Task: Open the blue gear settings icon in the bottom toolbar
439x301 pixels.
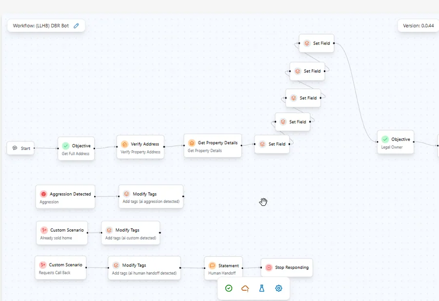Action: (x=279, y=288)
